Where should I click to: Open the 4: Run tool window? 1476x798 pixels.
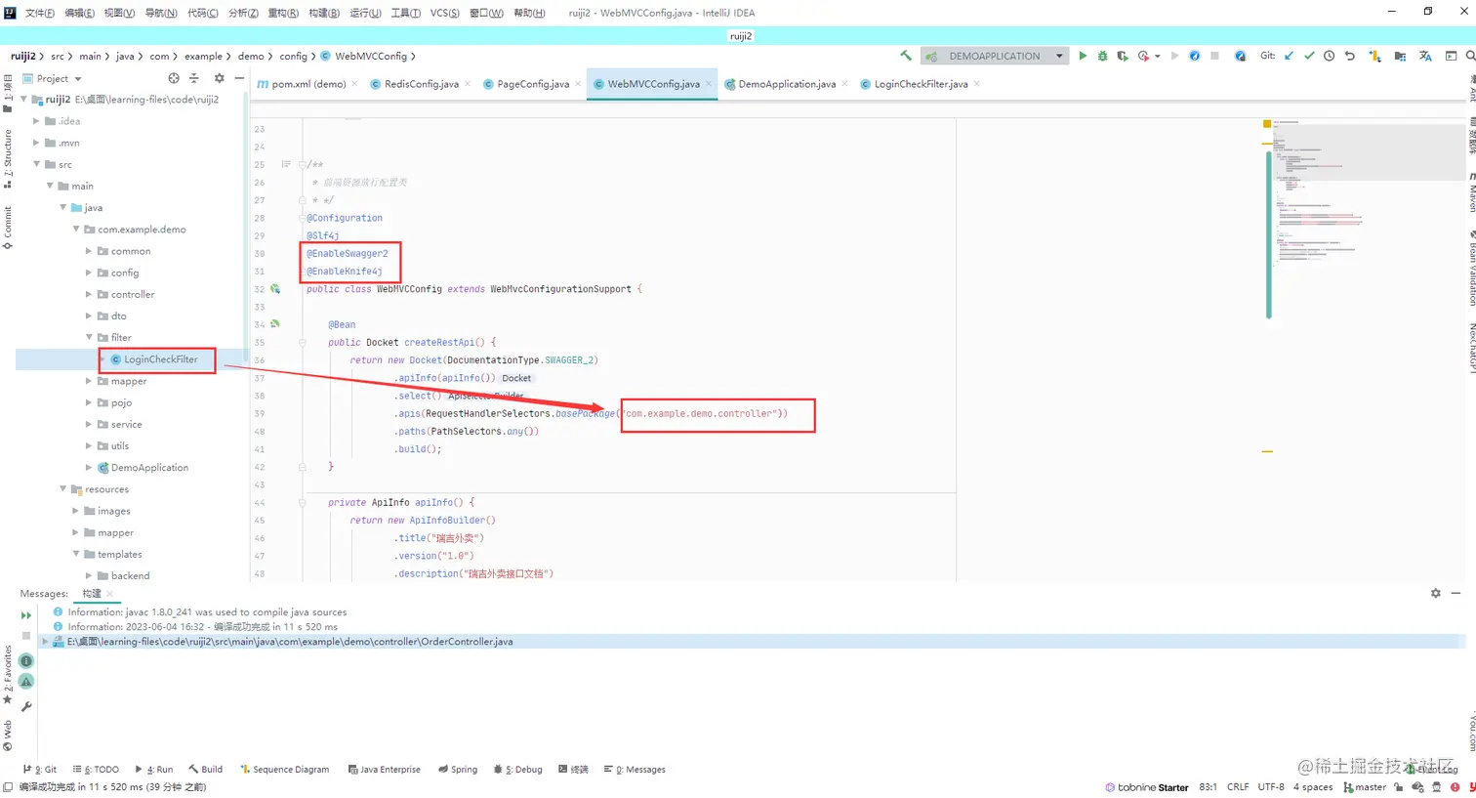(154, 770)
